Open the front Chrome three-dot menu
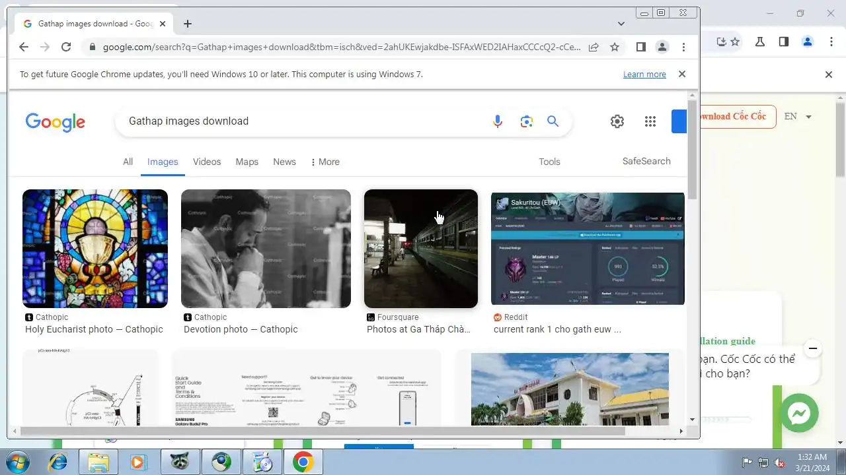 coord(683,47)
